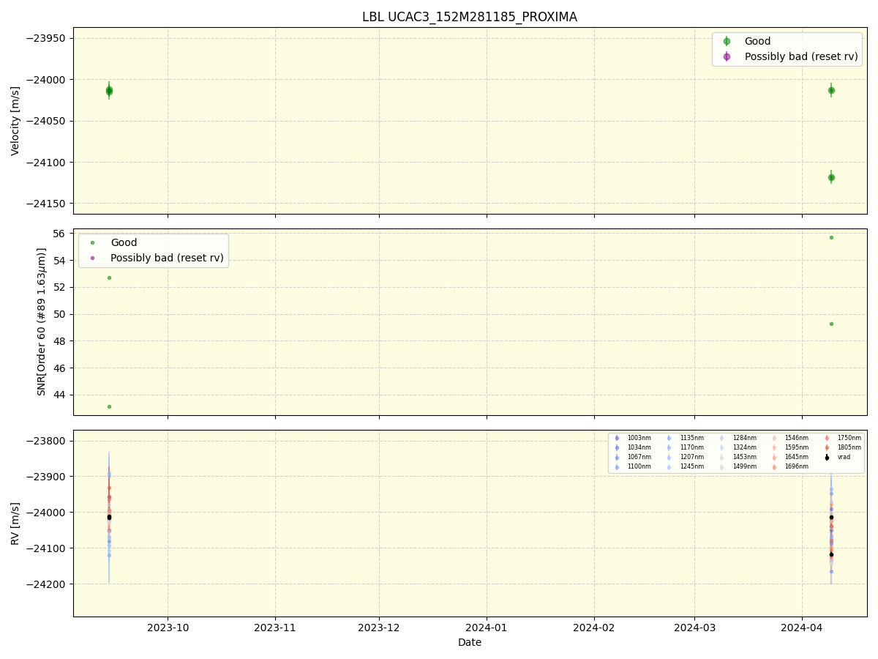Click the 1696nm legend entry

[x=792, y=466]
